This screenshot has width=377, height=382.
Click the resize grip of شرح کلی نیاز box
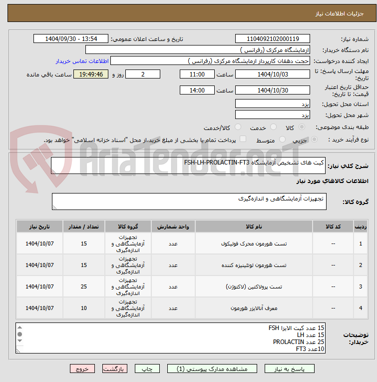(54, 171)
